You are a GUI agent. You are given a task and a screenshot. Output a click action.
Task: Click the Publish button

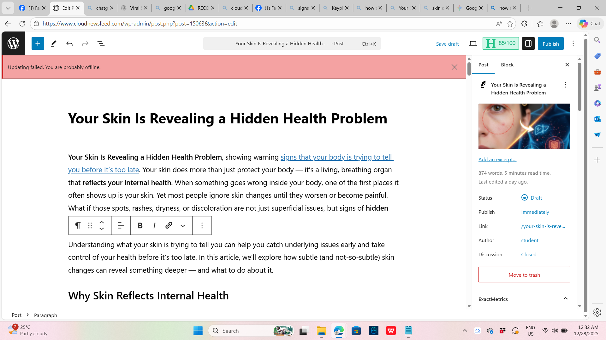coord(550,43)
